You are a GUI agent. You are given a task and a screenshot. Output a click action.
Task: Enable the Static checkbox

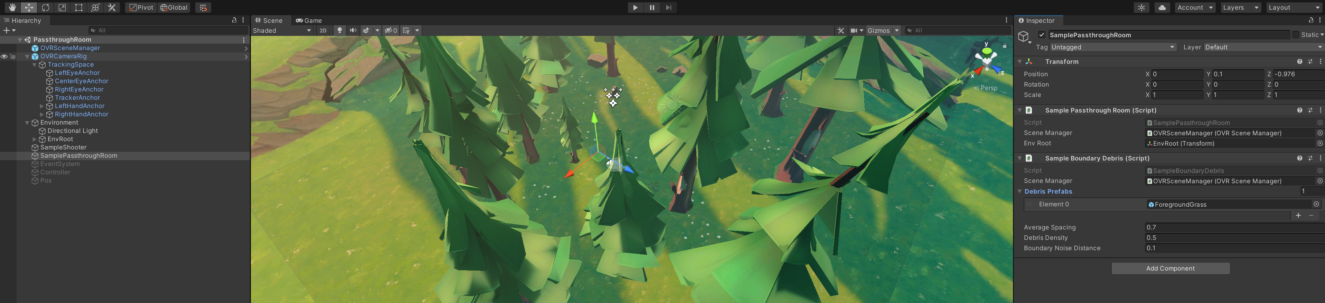[1295, 35]
